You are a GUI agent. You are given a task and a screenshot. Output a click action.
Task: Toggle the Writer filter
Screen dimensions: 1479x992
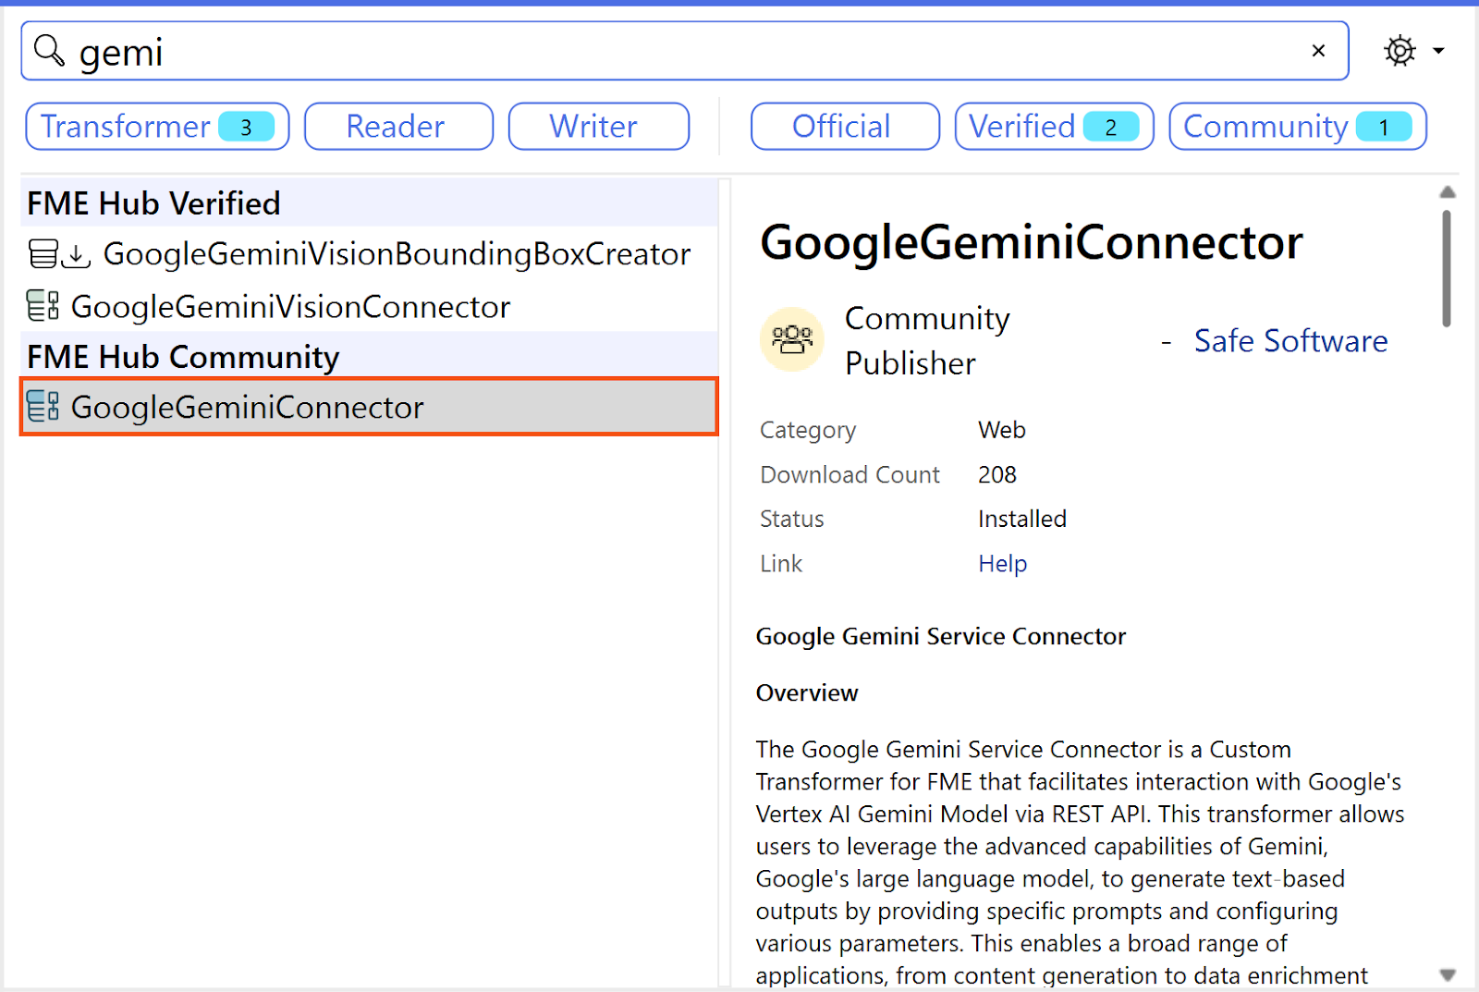598,127
